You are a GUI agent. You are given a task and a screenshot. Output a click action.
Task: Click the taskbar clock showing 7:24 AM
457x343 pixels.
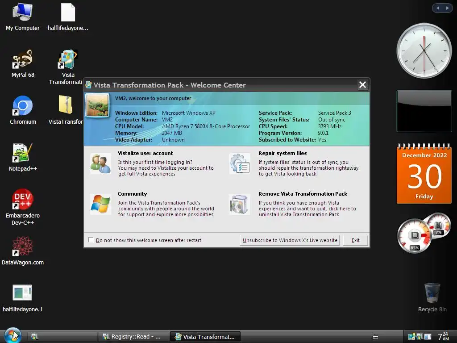[443, 336]
